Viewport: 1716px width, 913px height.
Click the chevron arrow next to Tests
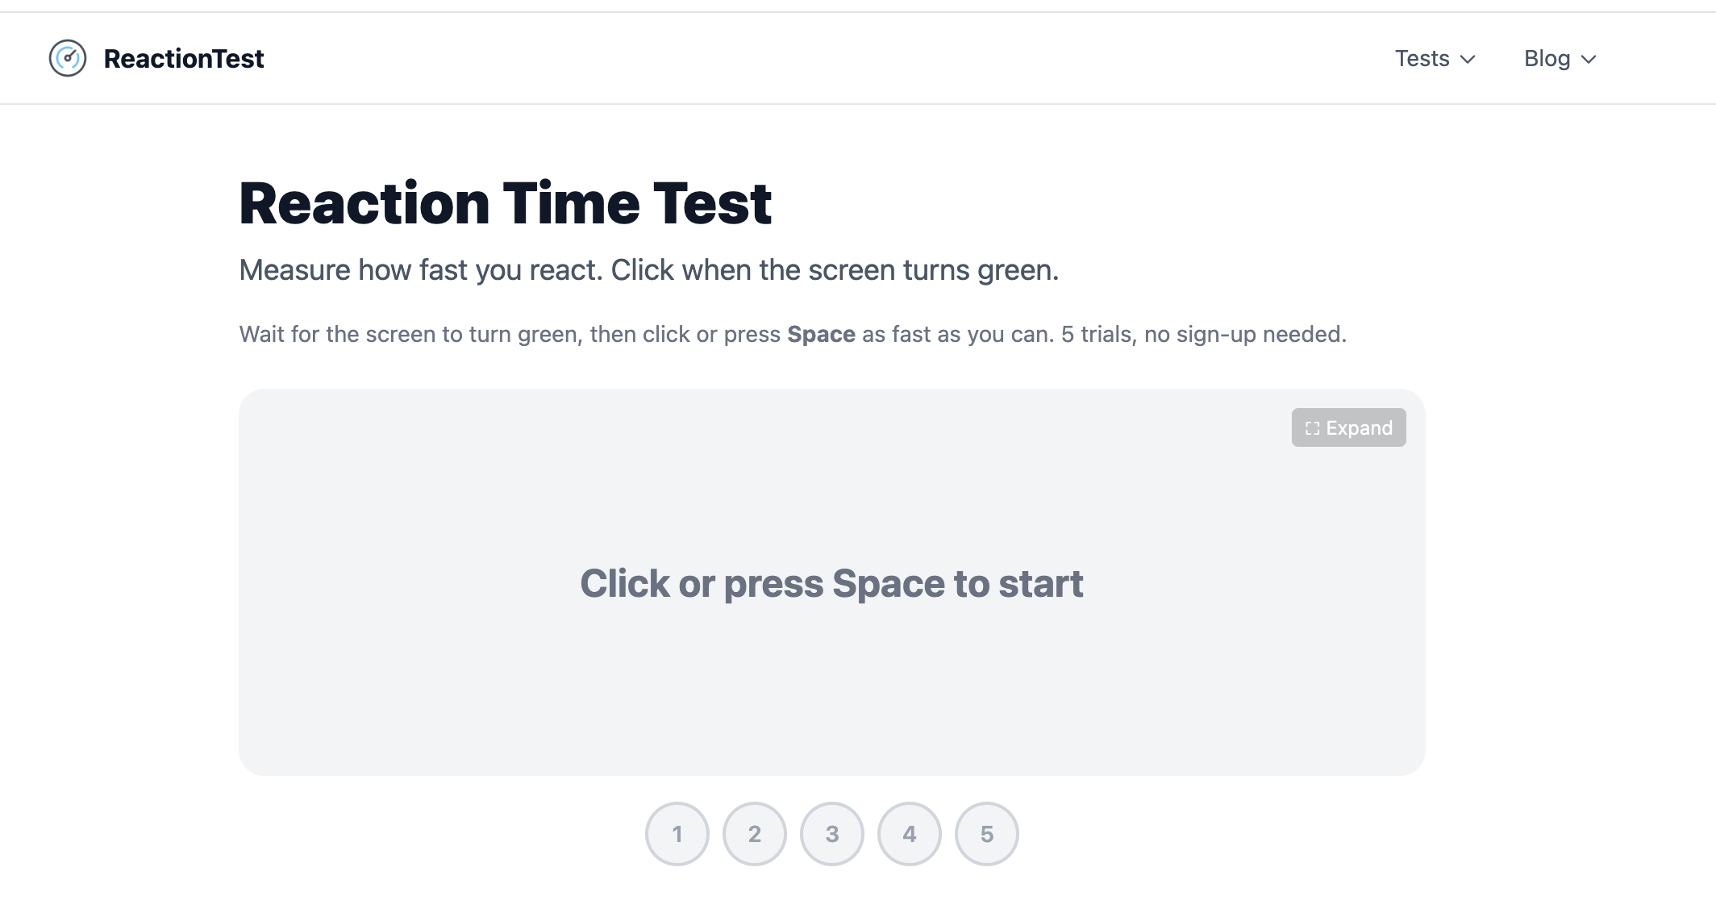1468,59
